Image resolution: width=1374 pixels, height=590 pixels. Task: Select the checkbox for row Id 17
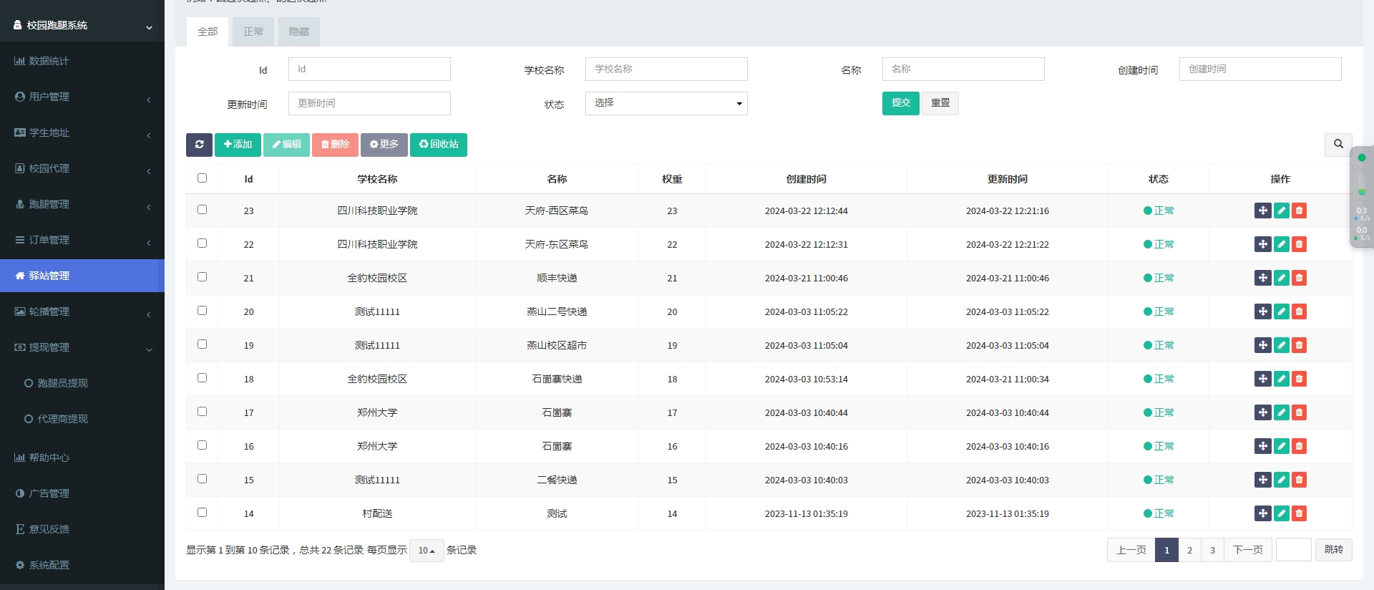202,412
